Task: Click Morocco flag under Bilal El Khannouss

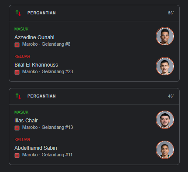Action: pos(17,72)
